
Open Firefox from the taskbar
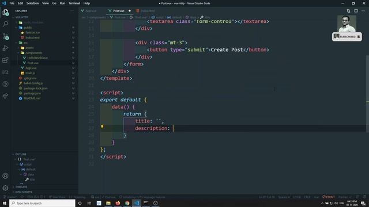(118, 203)
